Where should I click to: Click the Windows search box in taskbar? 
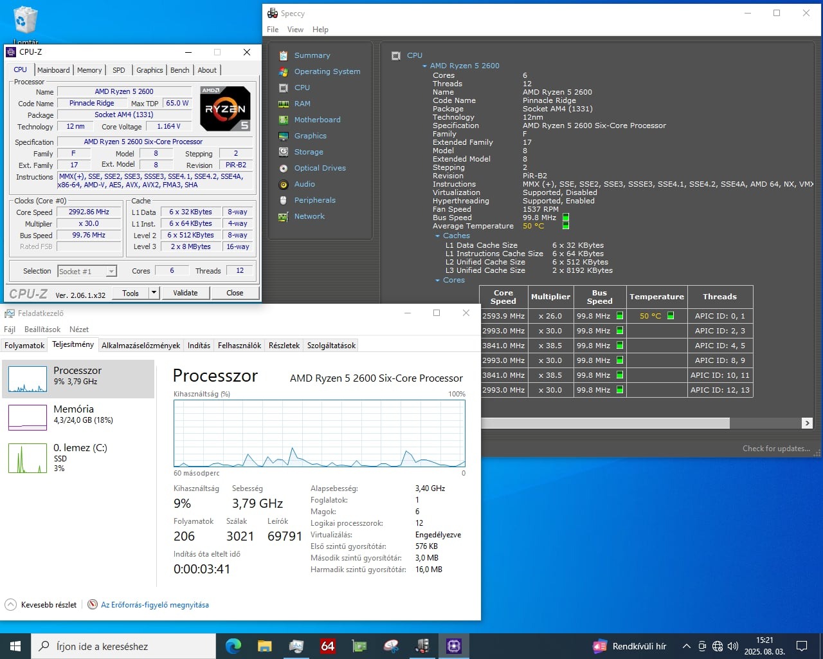[x=123, y=646]
